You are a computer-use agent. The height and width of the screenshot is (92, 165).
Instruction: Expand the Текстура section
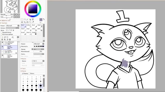[x=4, y=23]
